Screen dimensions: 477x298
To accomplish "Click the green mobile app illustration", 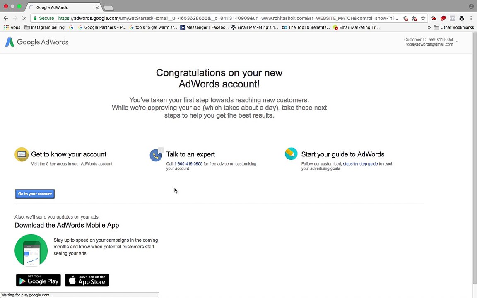I will [x=31, y=250].
